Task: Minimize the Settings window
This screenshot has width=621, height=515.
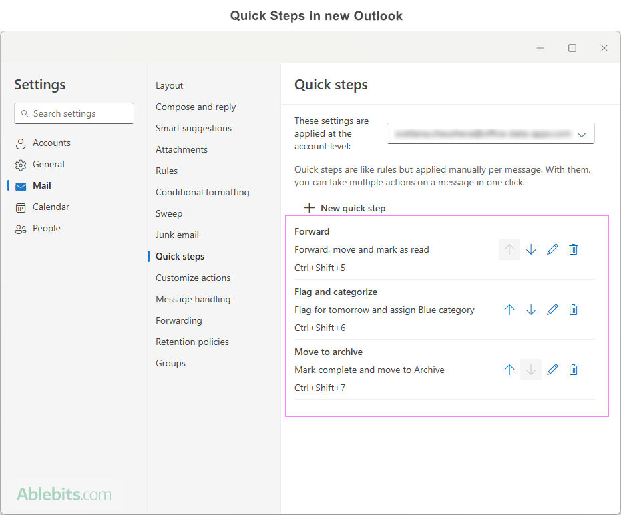Action: click(540, 48)
